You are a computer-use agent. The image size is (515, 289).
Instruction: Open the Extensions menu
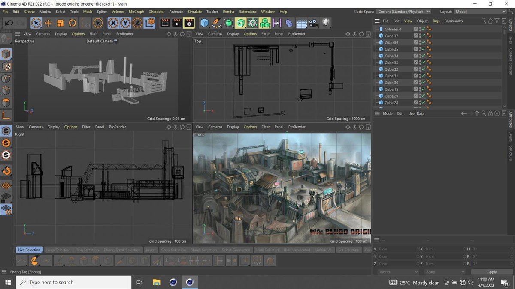click(x=248, y=12)
